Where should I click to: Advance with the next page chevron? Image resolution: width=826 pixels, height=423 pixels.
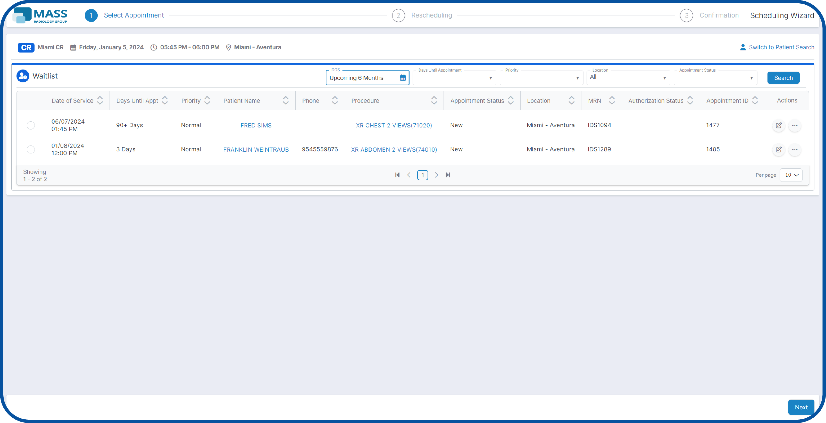pos(436,175)
